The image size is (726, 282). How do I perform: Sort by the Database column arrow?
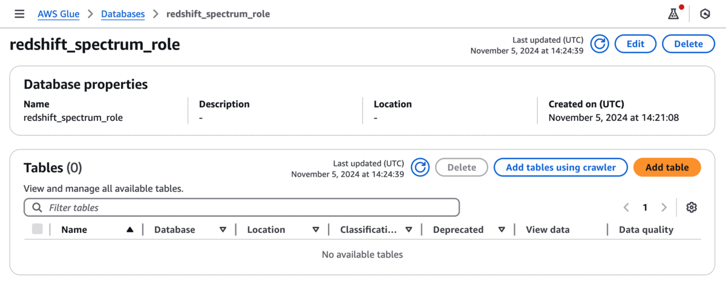click(223, 230)
